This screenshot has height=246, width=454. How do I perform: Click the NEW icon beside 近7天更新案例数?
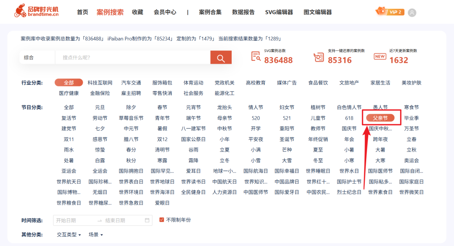pyautogui.click(x=379, y=57)
